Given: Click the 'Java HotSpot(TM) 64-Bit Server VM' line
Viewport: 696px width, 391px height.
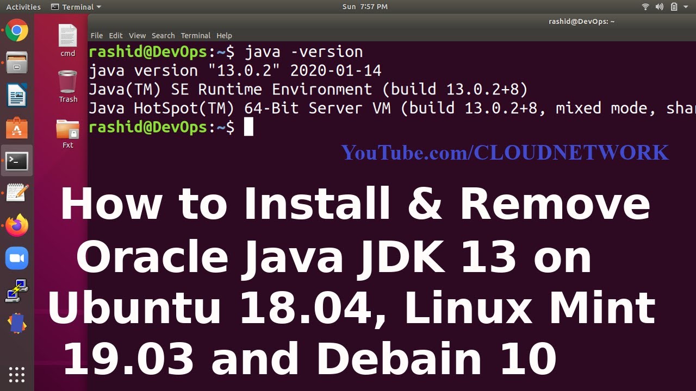Looking at the screenshot, I should [x=392, y=108].
